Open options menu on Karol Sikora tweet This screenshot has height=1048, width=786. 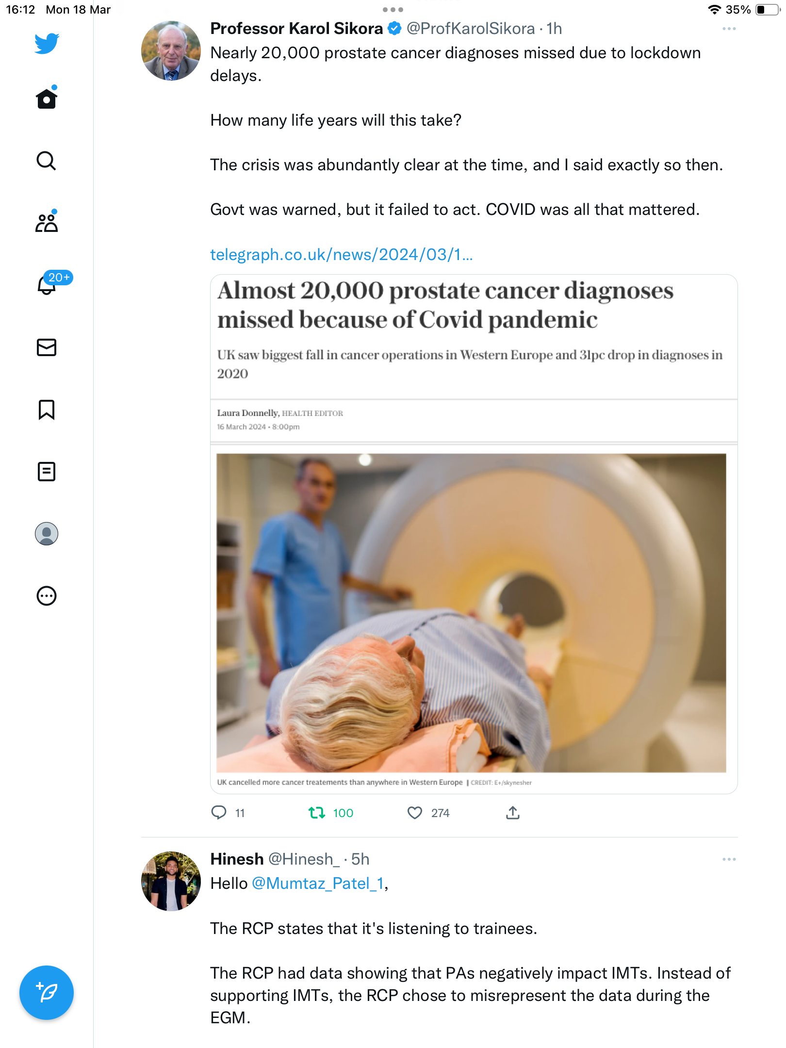click(729, 29)
